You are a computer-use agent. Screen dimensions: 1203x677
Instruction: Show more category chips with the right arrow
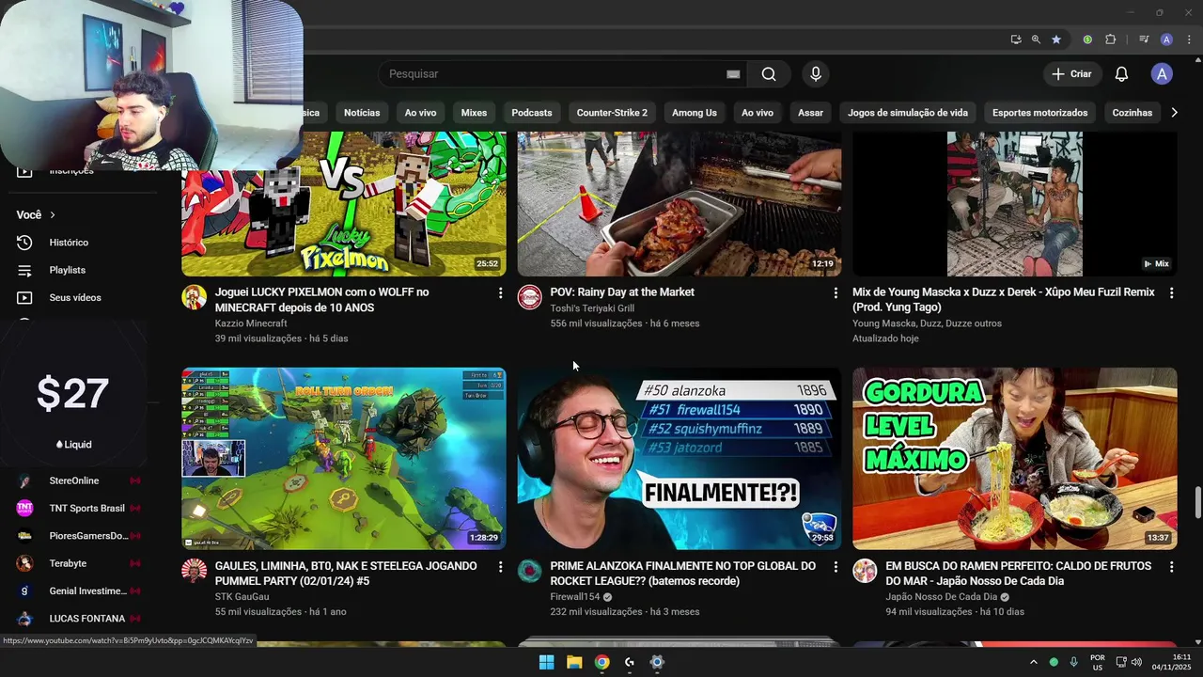pos(1174,113)
